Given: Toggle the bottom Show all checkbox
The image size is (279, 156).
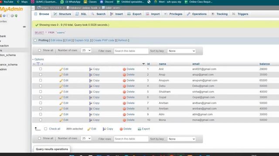Looking at the screenshot, I should [x=39, y=138].
